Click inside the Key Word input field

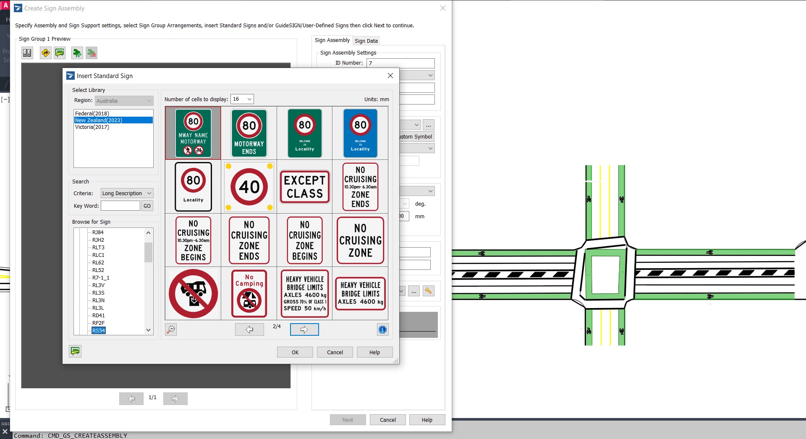coord(120,206)
